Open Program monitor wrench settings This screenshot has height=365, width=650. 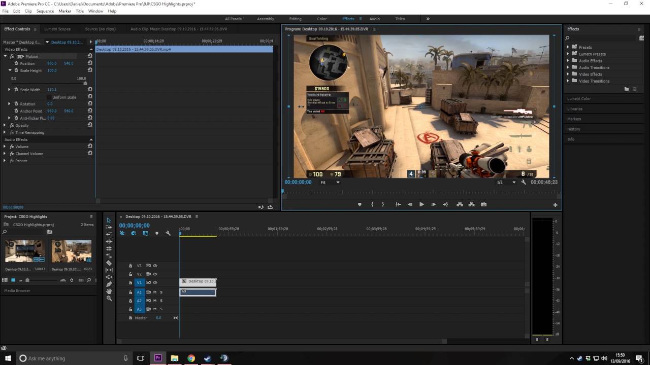(x=524, y=182)
